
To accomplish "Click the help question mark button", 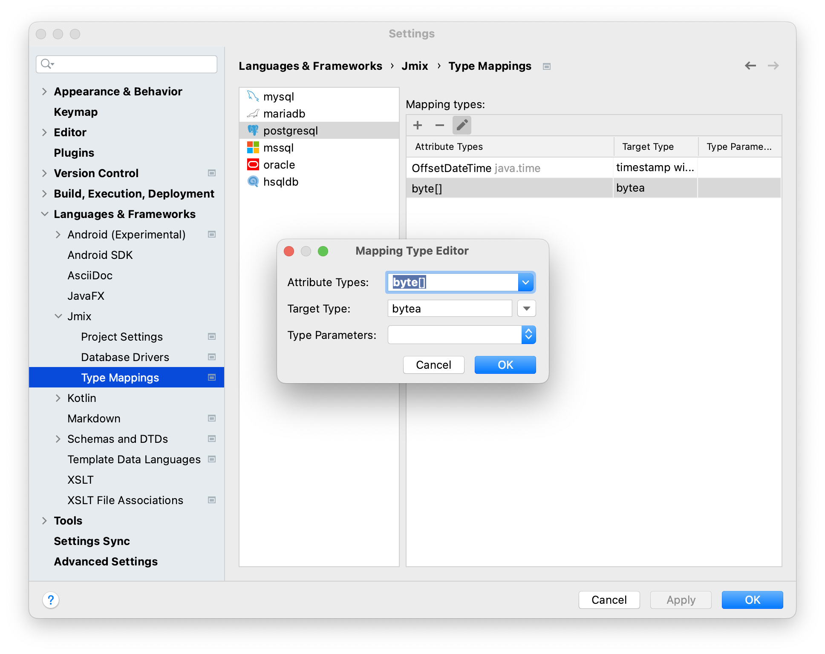I will coord(51,600).
